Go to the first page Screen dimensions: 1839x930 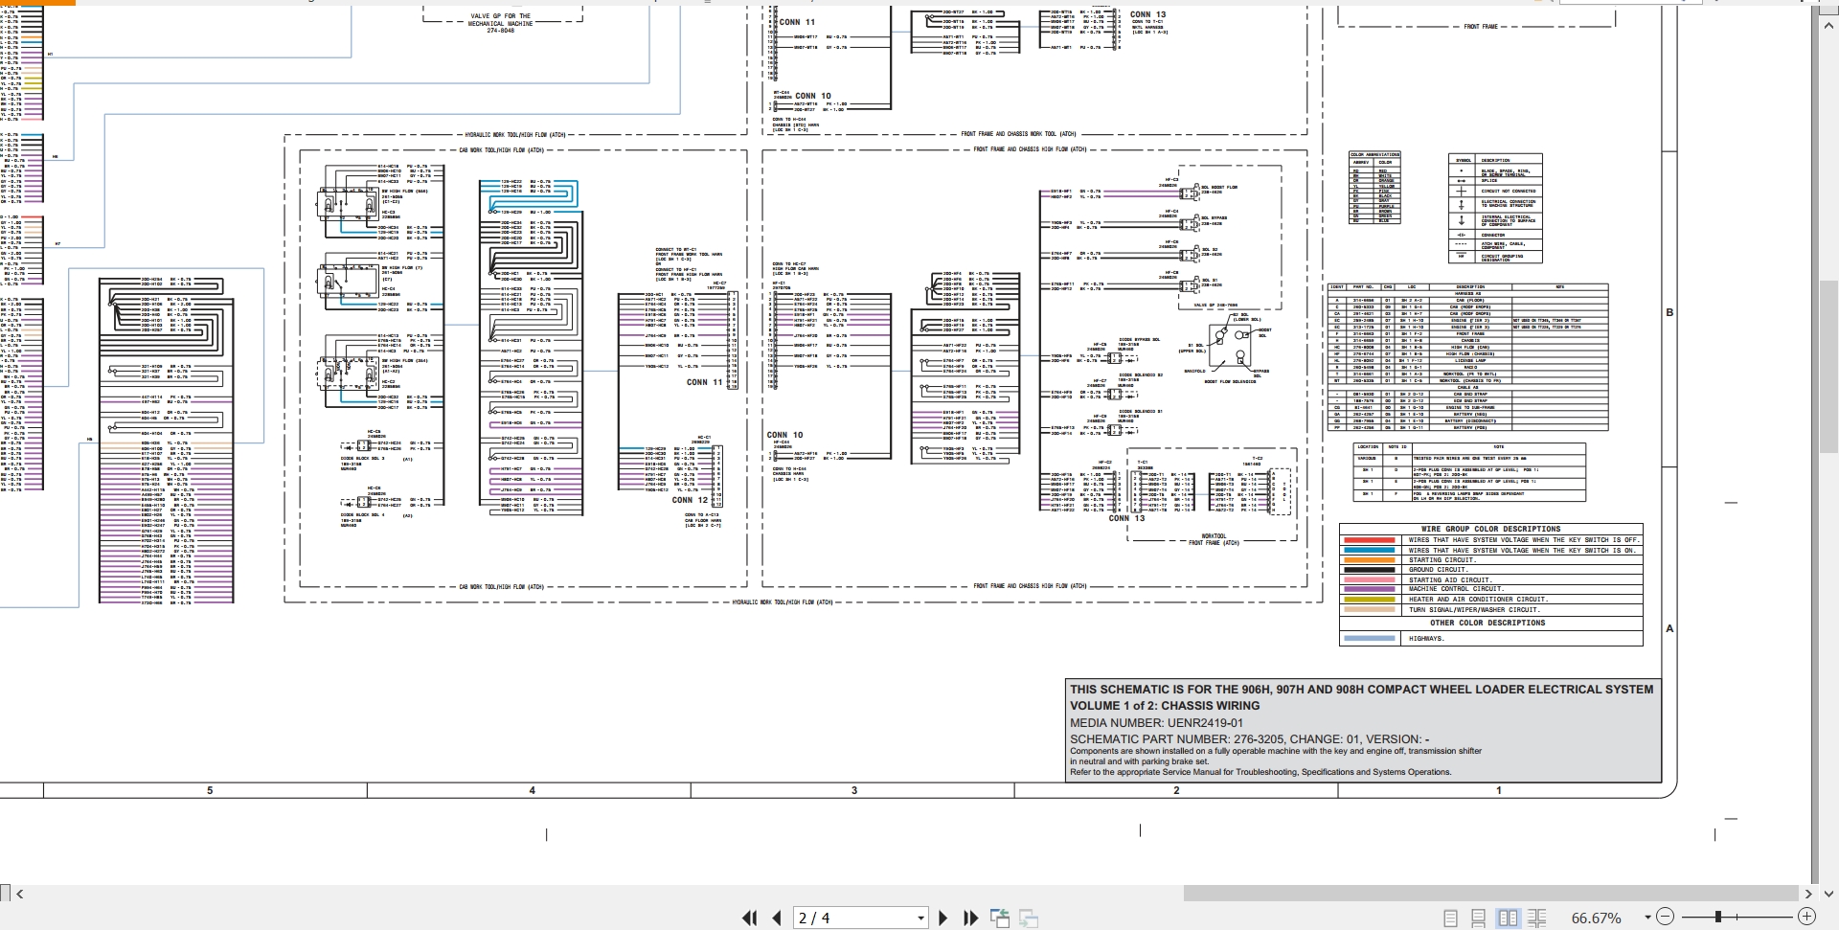[750, 919]
